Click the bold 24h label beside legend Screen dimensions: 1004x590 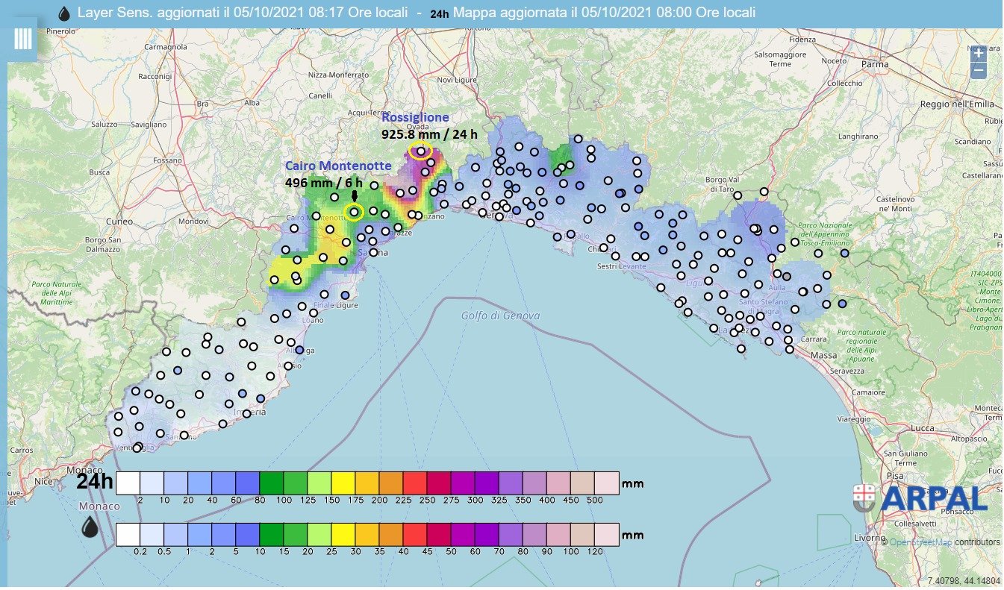(x=94, y=483)
